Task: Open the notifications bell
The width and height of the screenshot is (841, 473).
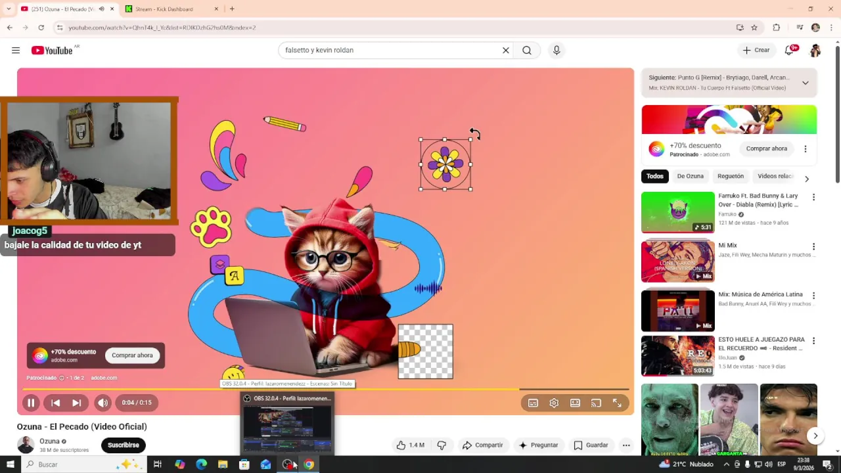Action: (789, 51)
